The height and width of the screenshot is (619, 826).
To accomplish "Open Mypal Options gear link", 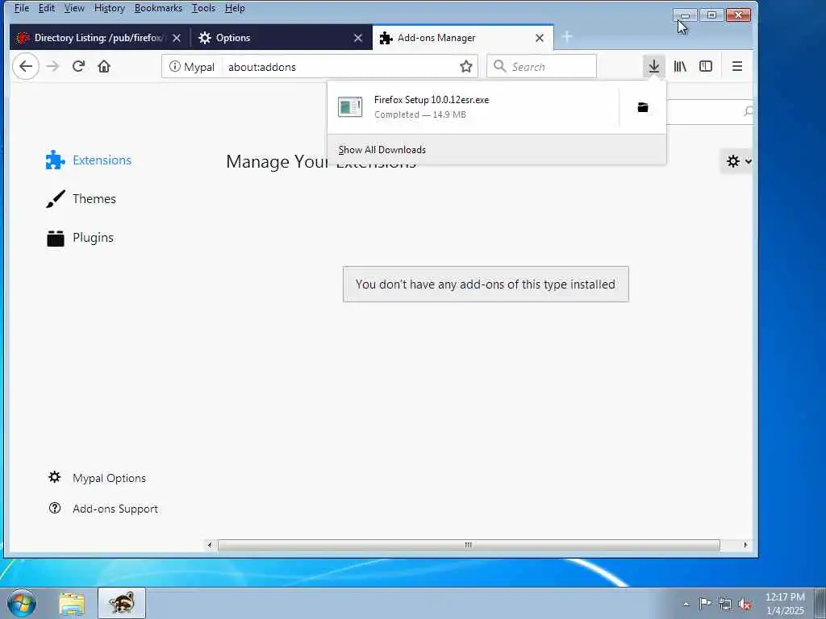I will (x=97, y=478).
